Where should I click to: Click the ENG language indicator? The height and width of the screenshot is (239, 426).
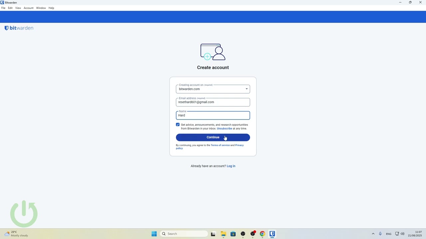click(389, 234)
